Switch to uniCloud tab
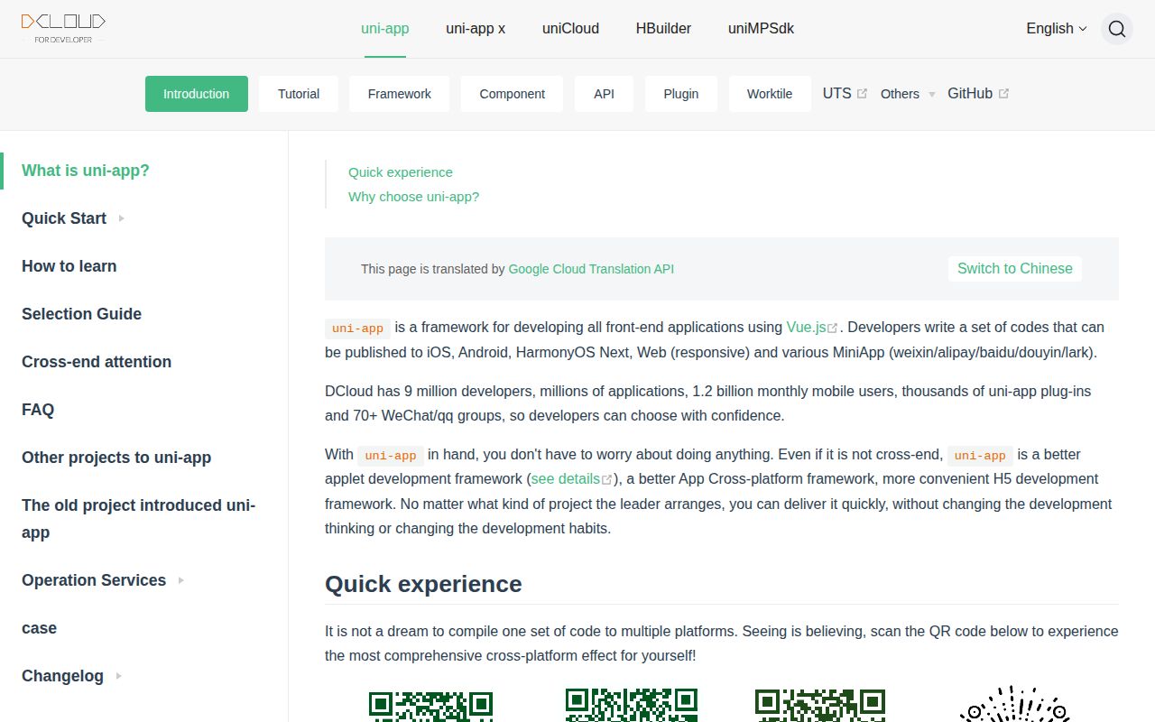Screen dimensions: 1155x722 570,29
